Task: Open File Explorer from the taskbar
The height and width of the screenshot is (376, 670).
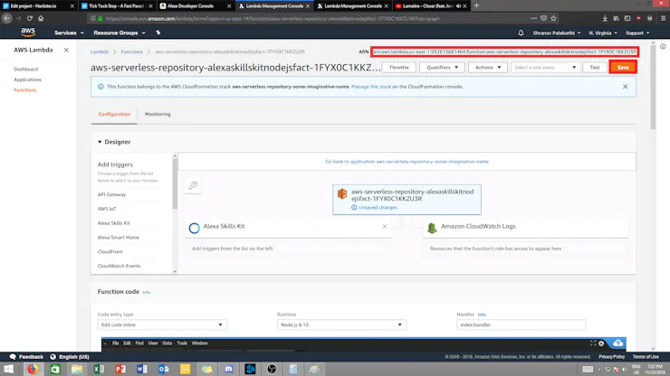Action: (77, 369)
